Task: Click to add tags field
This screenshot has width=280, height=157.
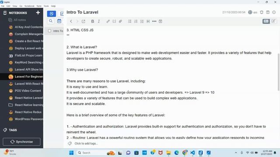Action: 86,143
